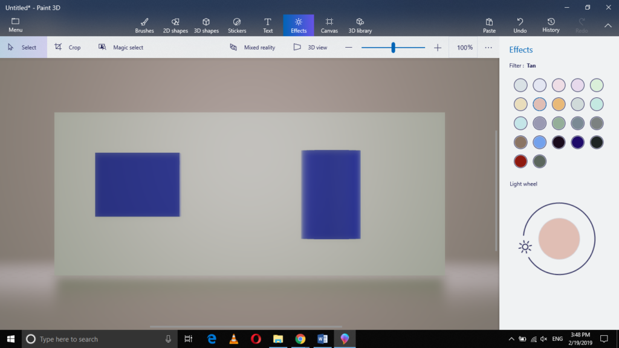Choose the dark red filter swatch
Image resolution: width=619 pixels, height=348 pixels.
point(520,161)
